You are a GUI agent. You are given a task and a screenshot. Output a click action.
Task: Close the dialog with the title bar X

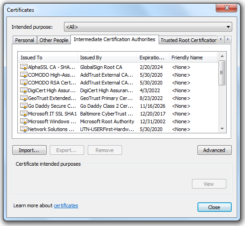tap(227, 8)
